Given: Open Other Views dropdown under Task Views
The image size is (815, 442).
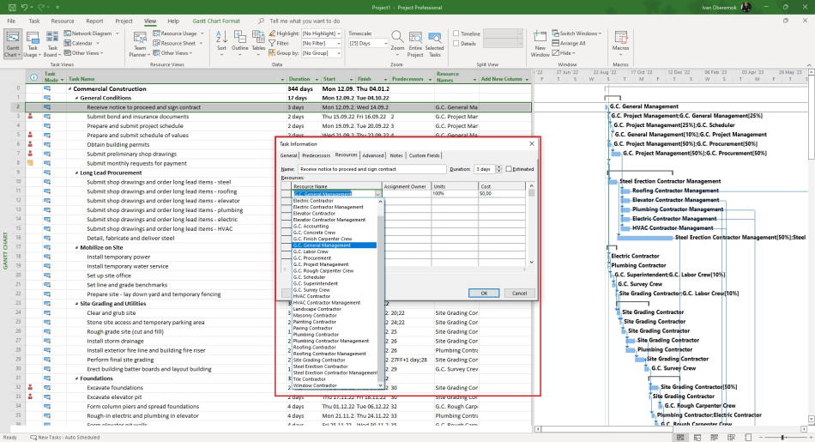Looking at the screenshot, I should pos(84,53).
